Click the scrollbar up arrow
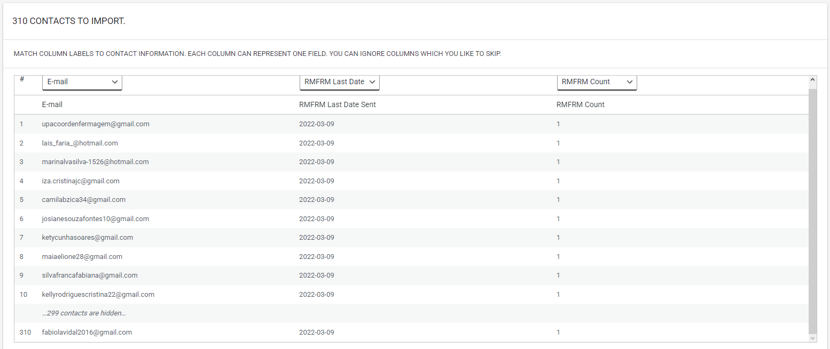This screenshot has height=349, width=830. (x=813, y=80)
